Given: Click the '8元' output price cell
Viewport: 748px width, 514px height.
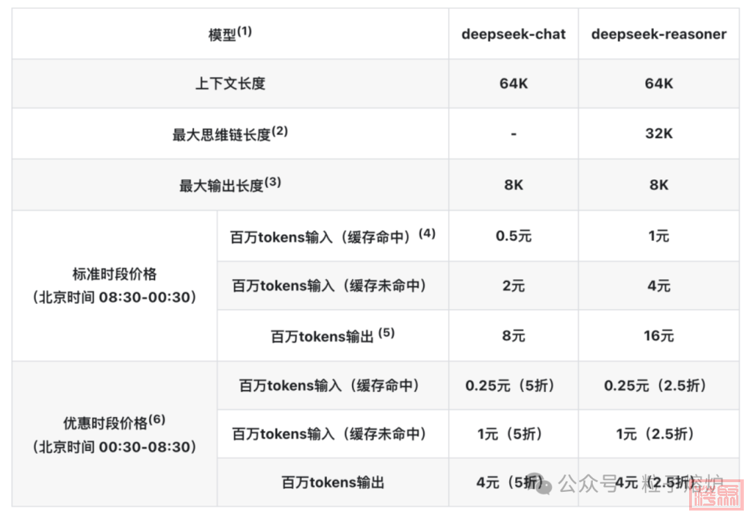Looking at the screenshot, I should coord(513,335).
